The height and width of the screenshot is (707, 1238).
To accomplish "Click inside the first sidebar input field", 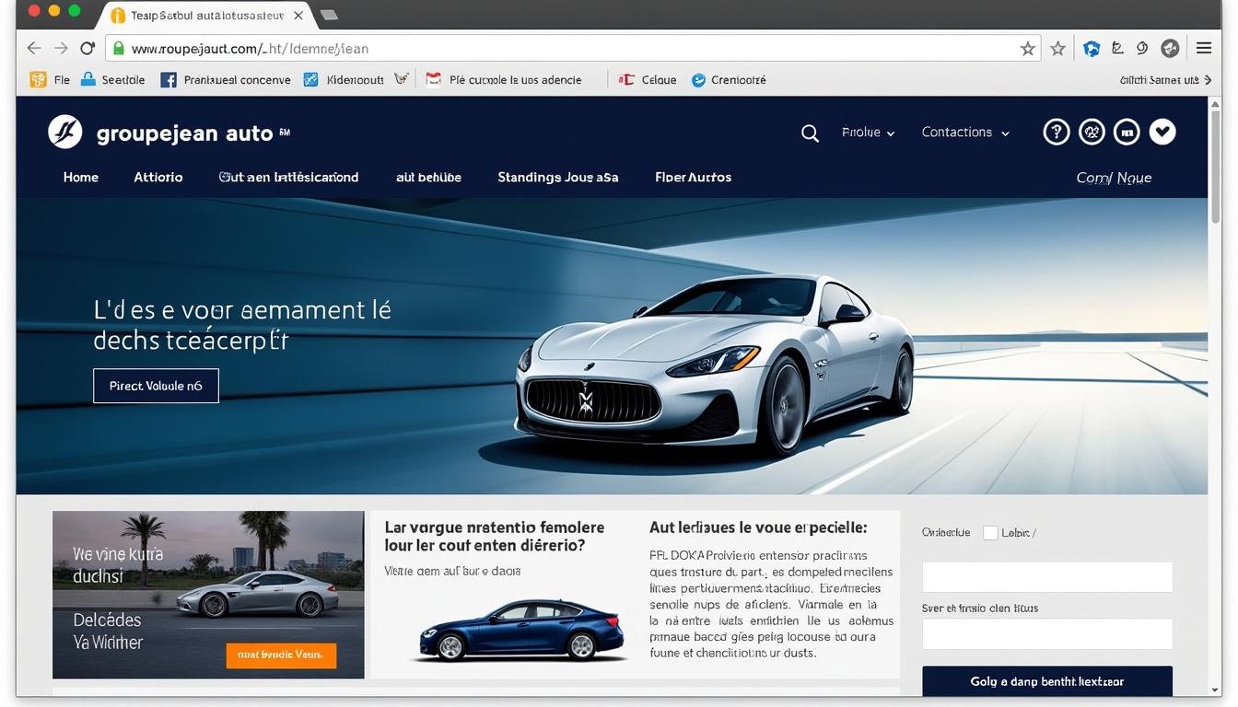I will click(x=1046, y=576).
